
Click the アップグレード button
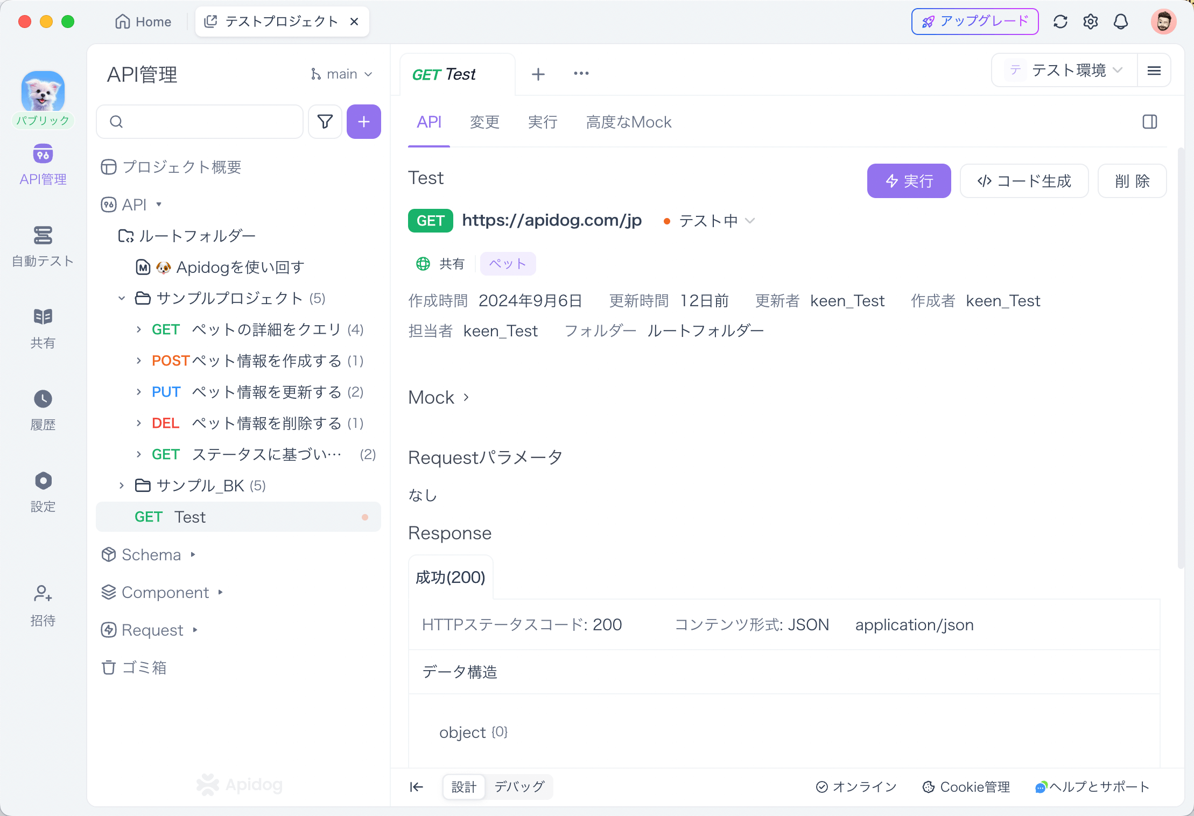pyautogui.click(x=975, y=22)
